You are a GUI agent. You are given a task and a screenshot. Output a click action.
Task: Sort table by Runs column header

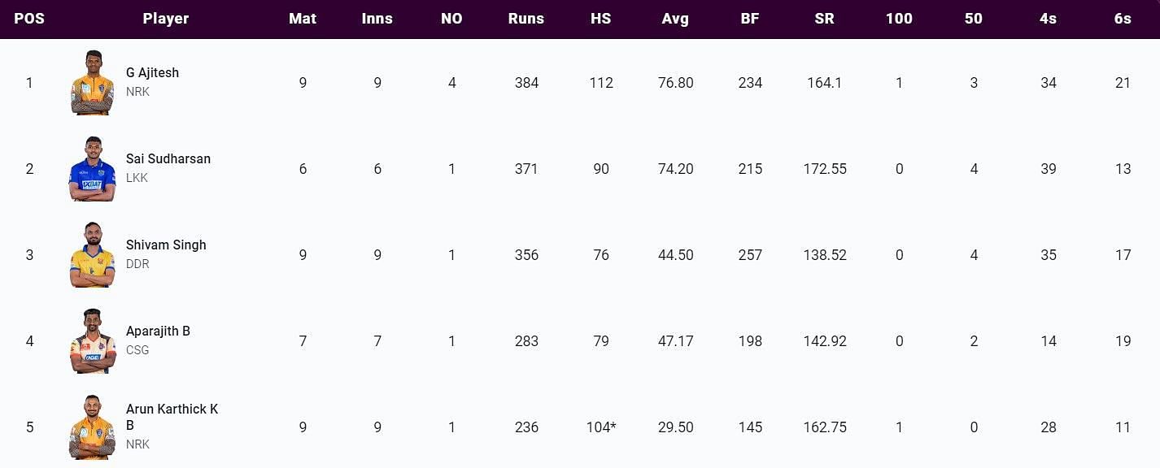click(526, 19)
